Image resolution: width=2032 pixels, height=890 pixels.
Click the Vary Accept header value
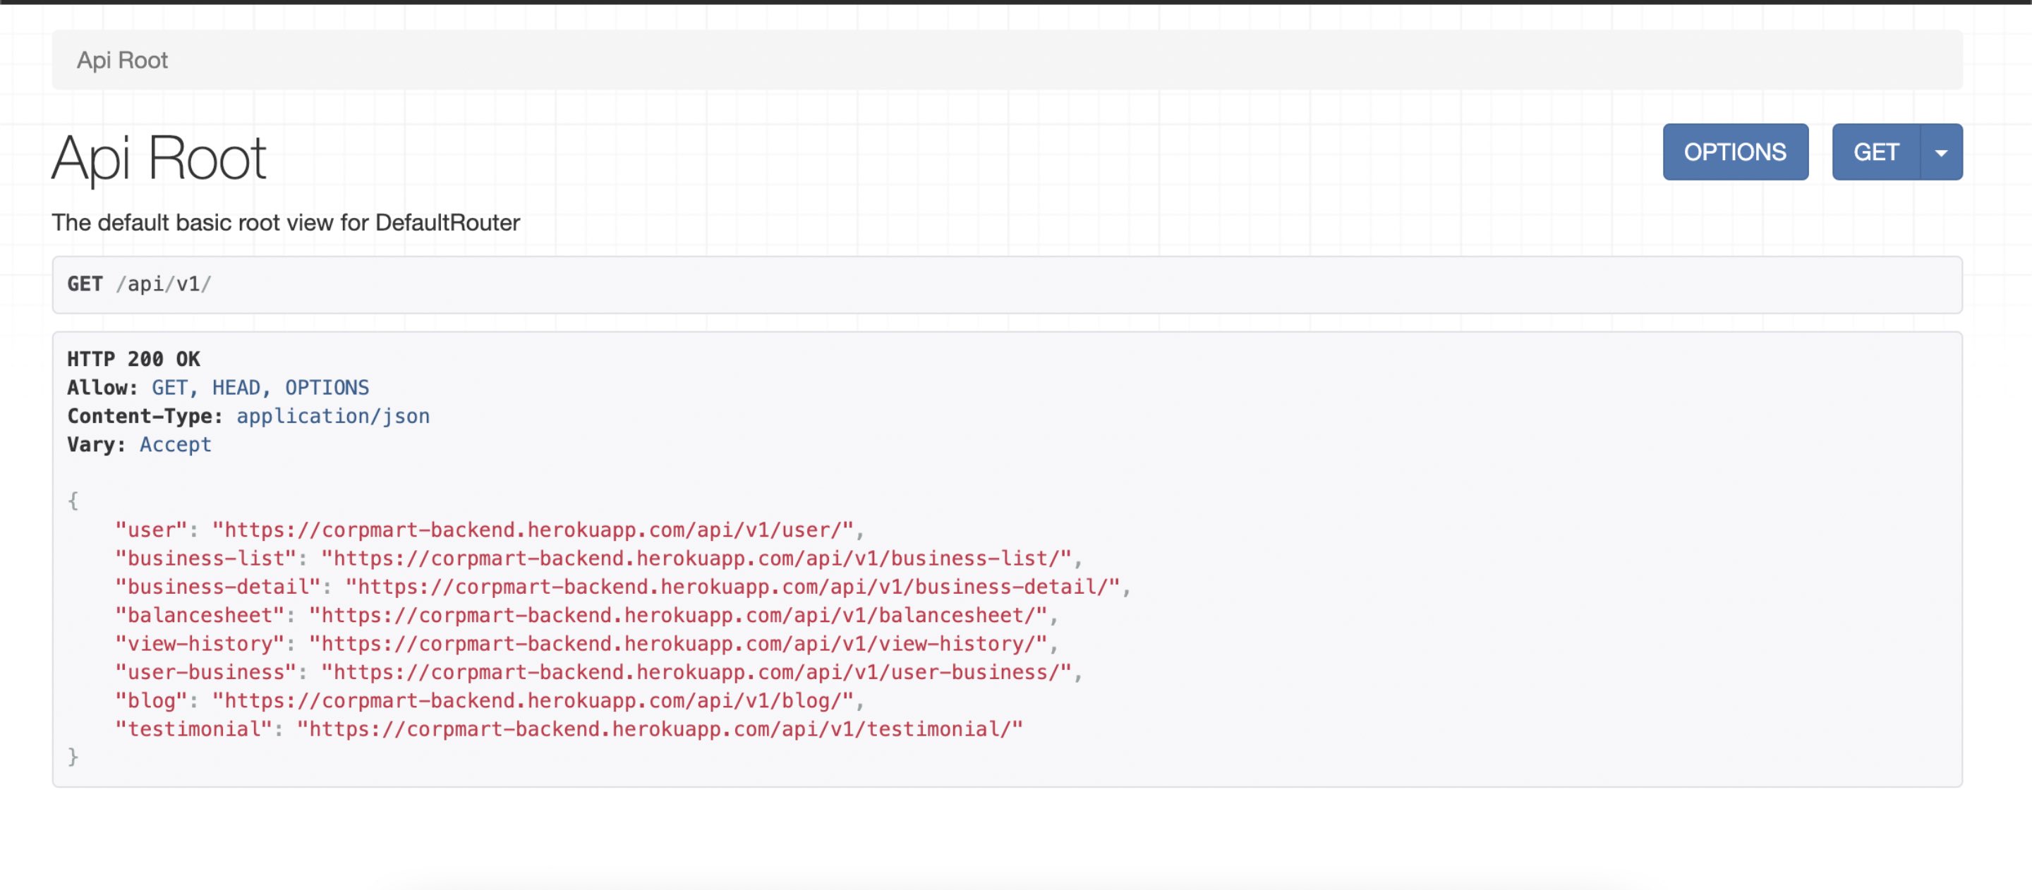pos(175,444)
